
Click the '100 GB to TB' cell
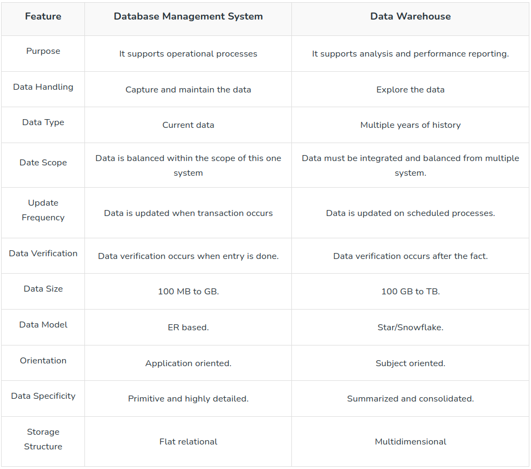click(410, 292)
